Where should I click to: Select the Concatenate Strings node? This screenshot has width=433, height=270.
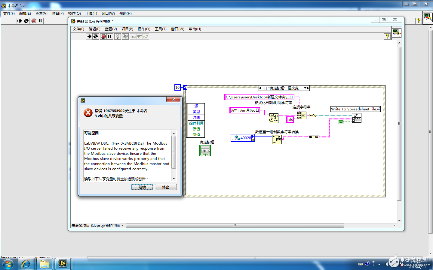point(301,115)
